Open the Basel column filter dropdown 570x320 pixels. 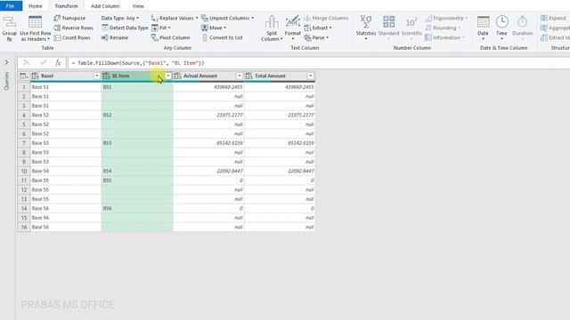tap(97, 76)
